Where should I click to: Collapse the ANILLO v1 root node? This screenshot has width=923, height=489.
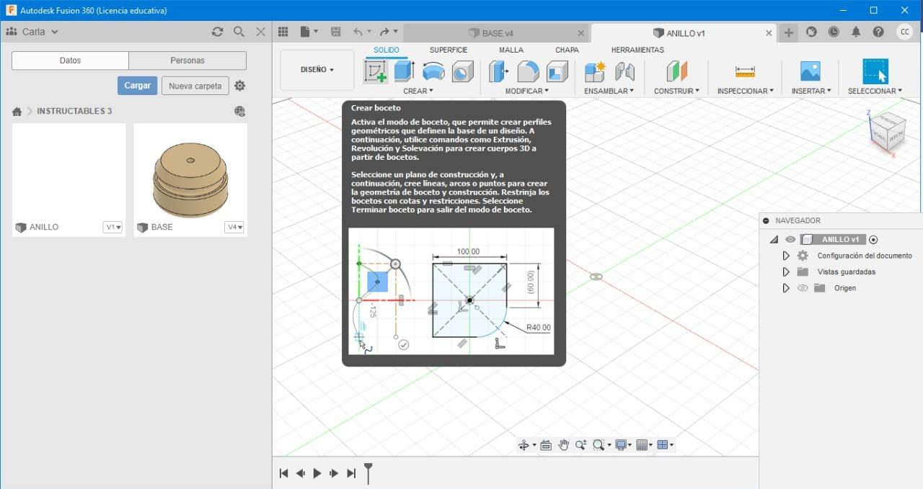[774, 239]
